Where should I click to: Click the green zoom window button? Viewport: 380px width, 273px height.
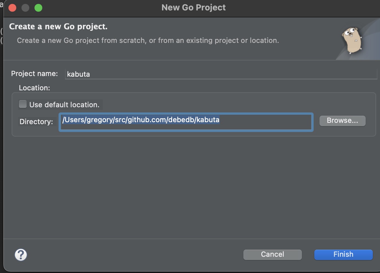(38, 8)
